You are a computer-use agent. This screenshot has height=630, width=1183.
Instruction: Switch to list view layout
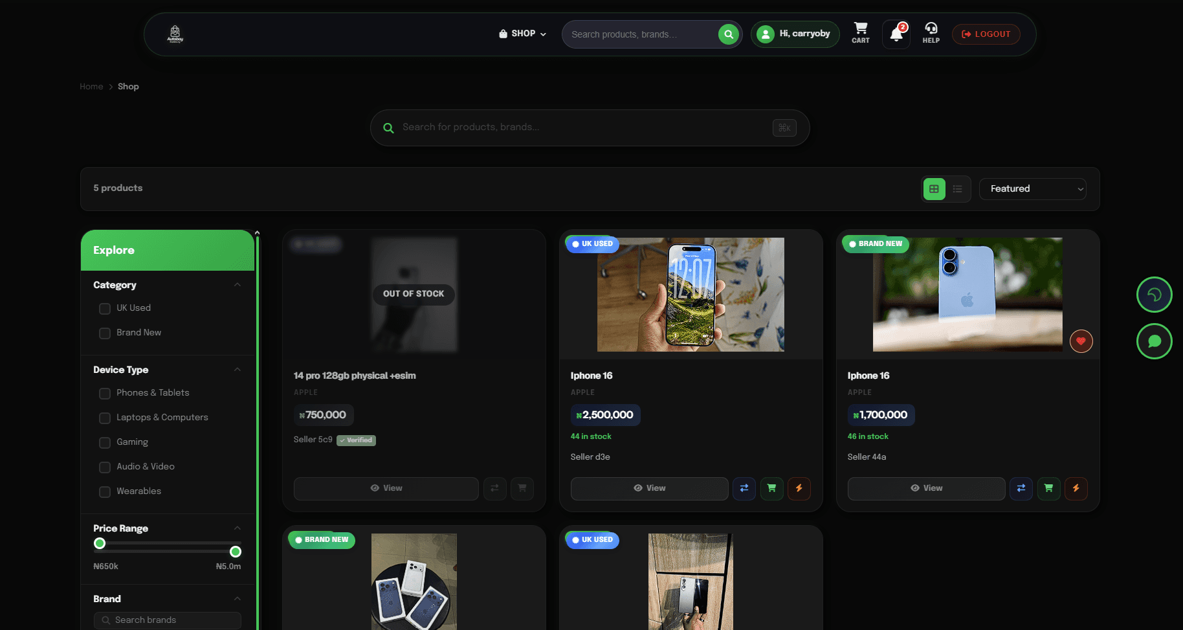pos(958,189)
